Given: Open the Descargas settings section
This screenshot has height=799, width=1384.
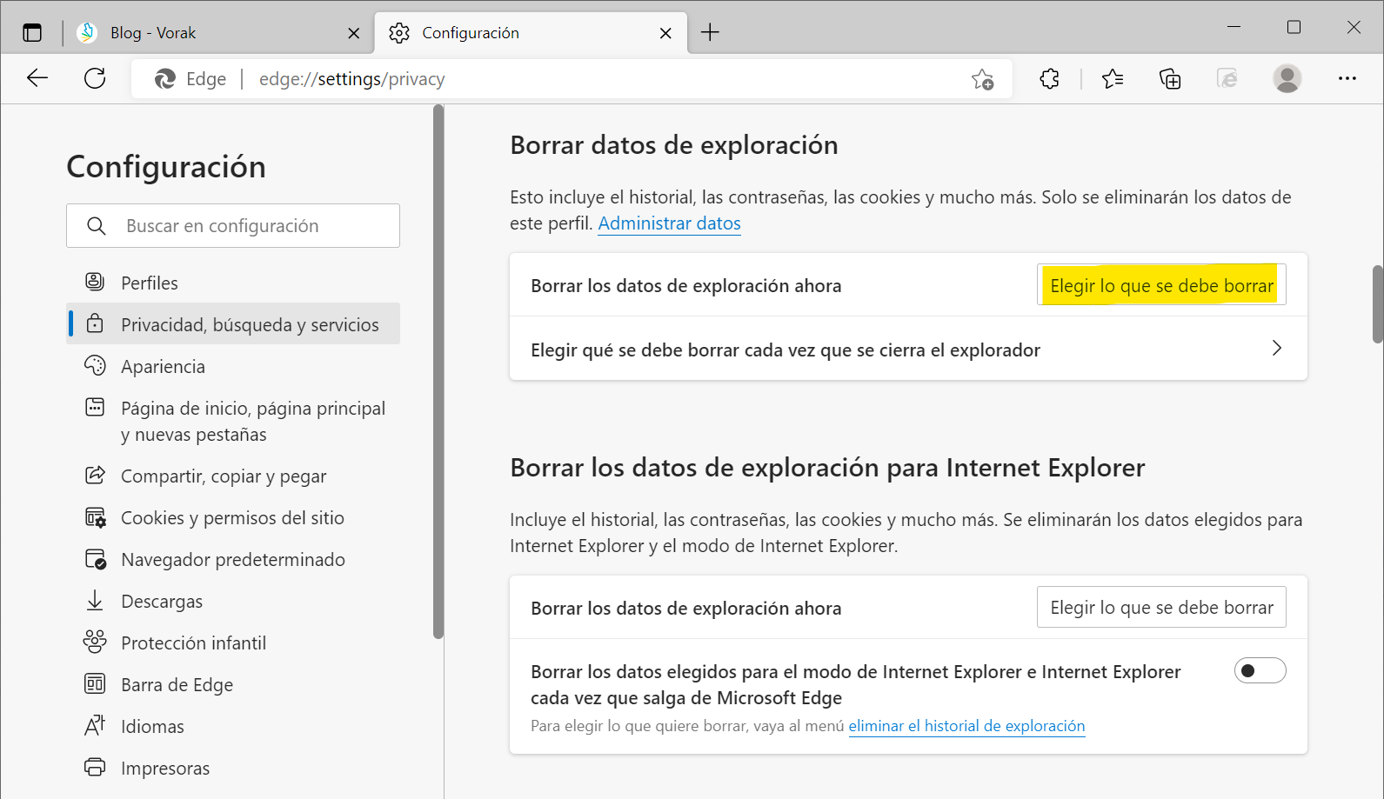Looking at the screenshot, I should pyautogui.click(x=233, y=601).
